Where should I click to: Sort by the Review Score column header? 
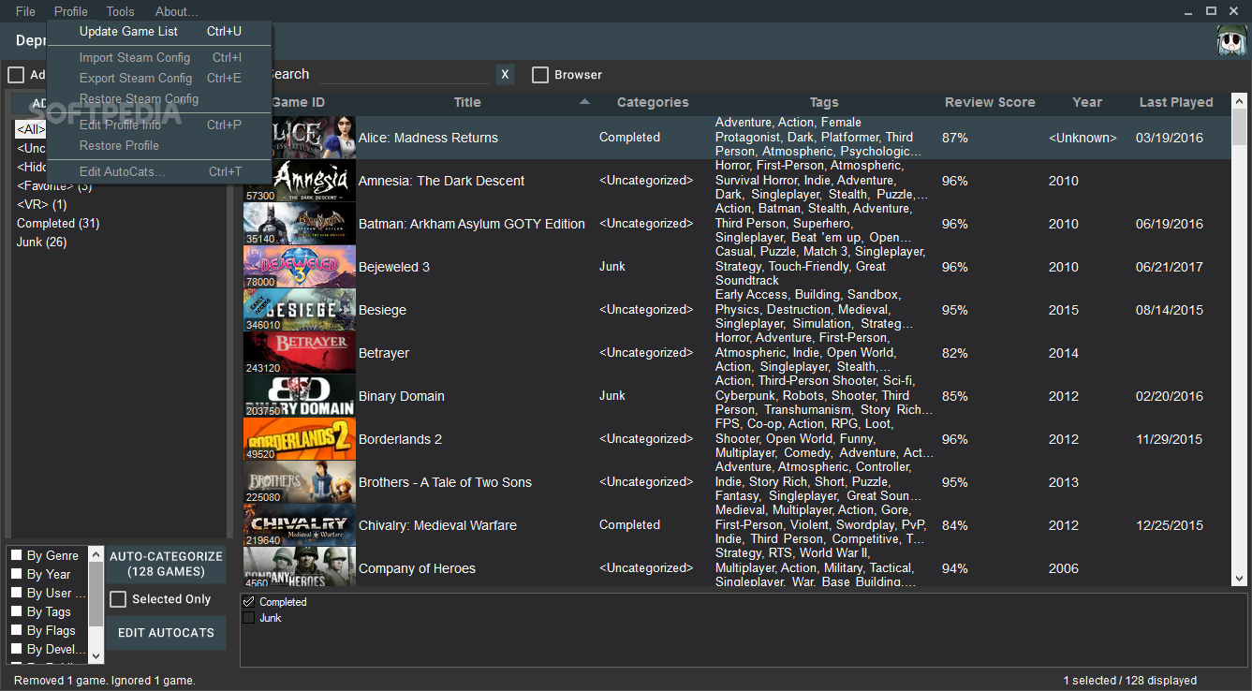tap(990, 102)
